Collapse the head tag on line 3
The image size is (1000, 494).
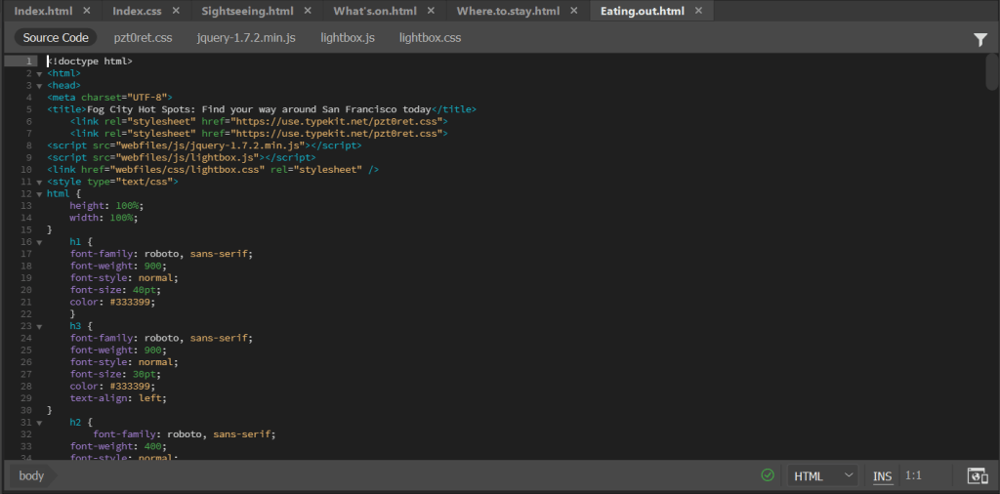tap(39, 86)
